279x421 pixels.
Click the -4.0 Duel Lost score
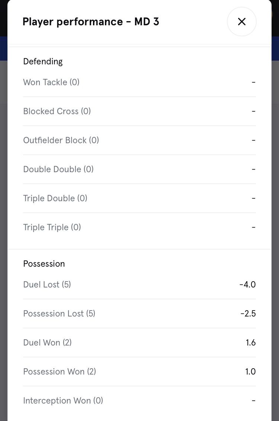[247, 285]
